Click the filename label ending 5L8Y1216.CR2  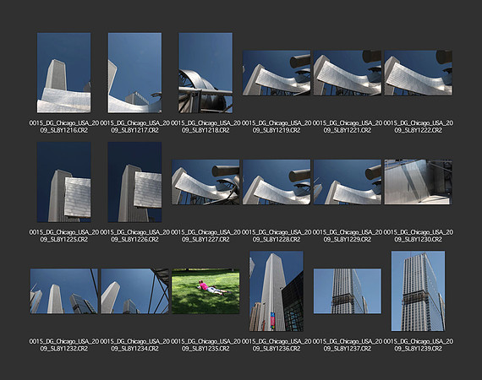tap(64, 127)
